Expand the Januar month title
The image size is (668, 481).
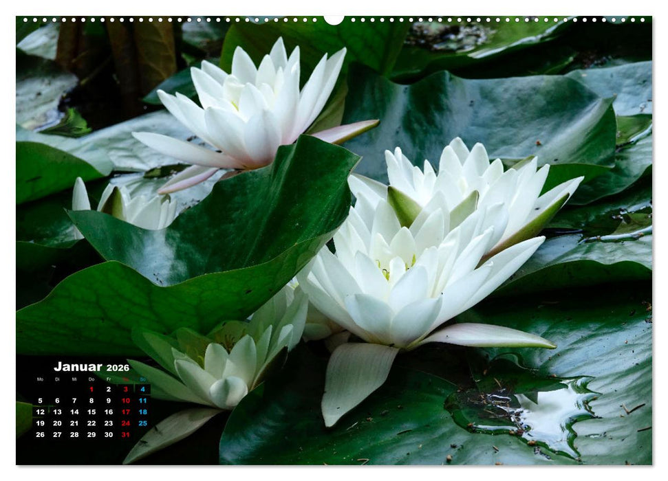(78, 366)
